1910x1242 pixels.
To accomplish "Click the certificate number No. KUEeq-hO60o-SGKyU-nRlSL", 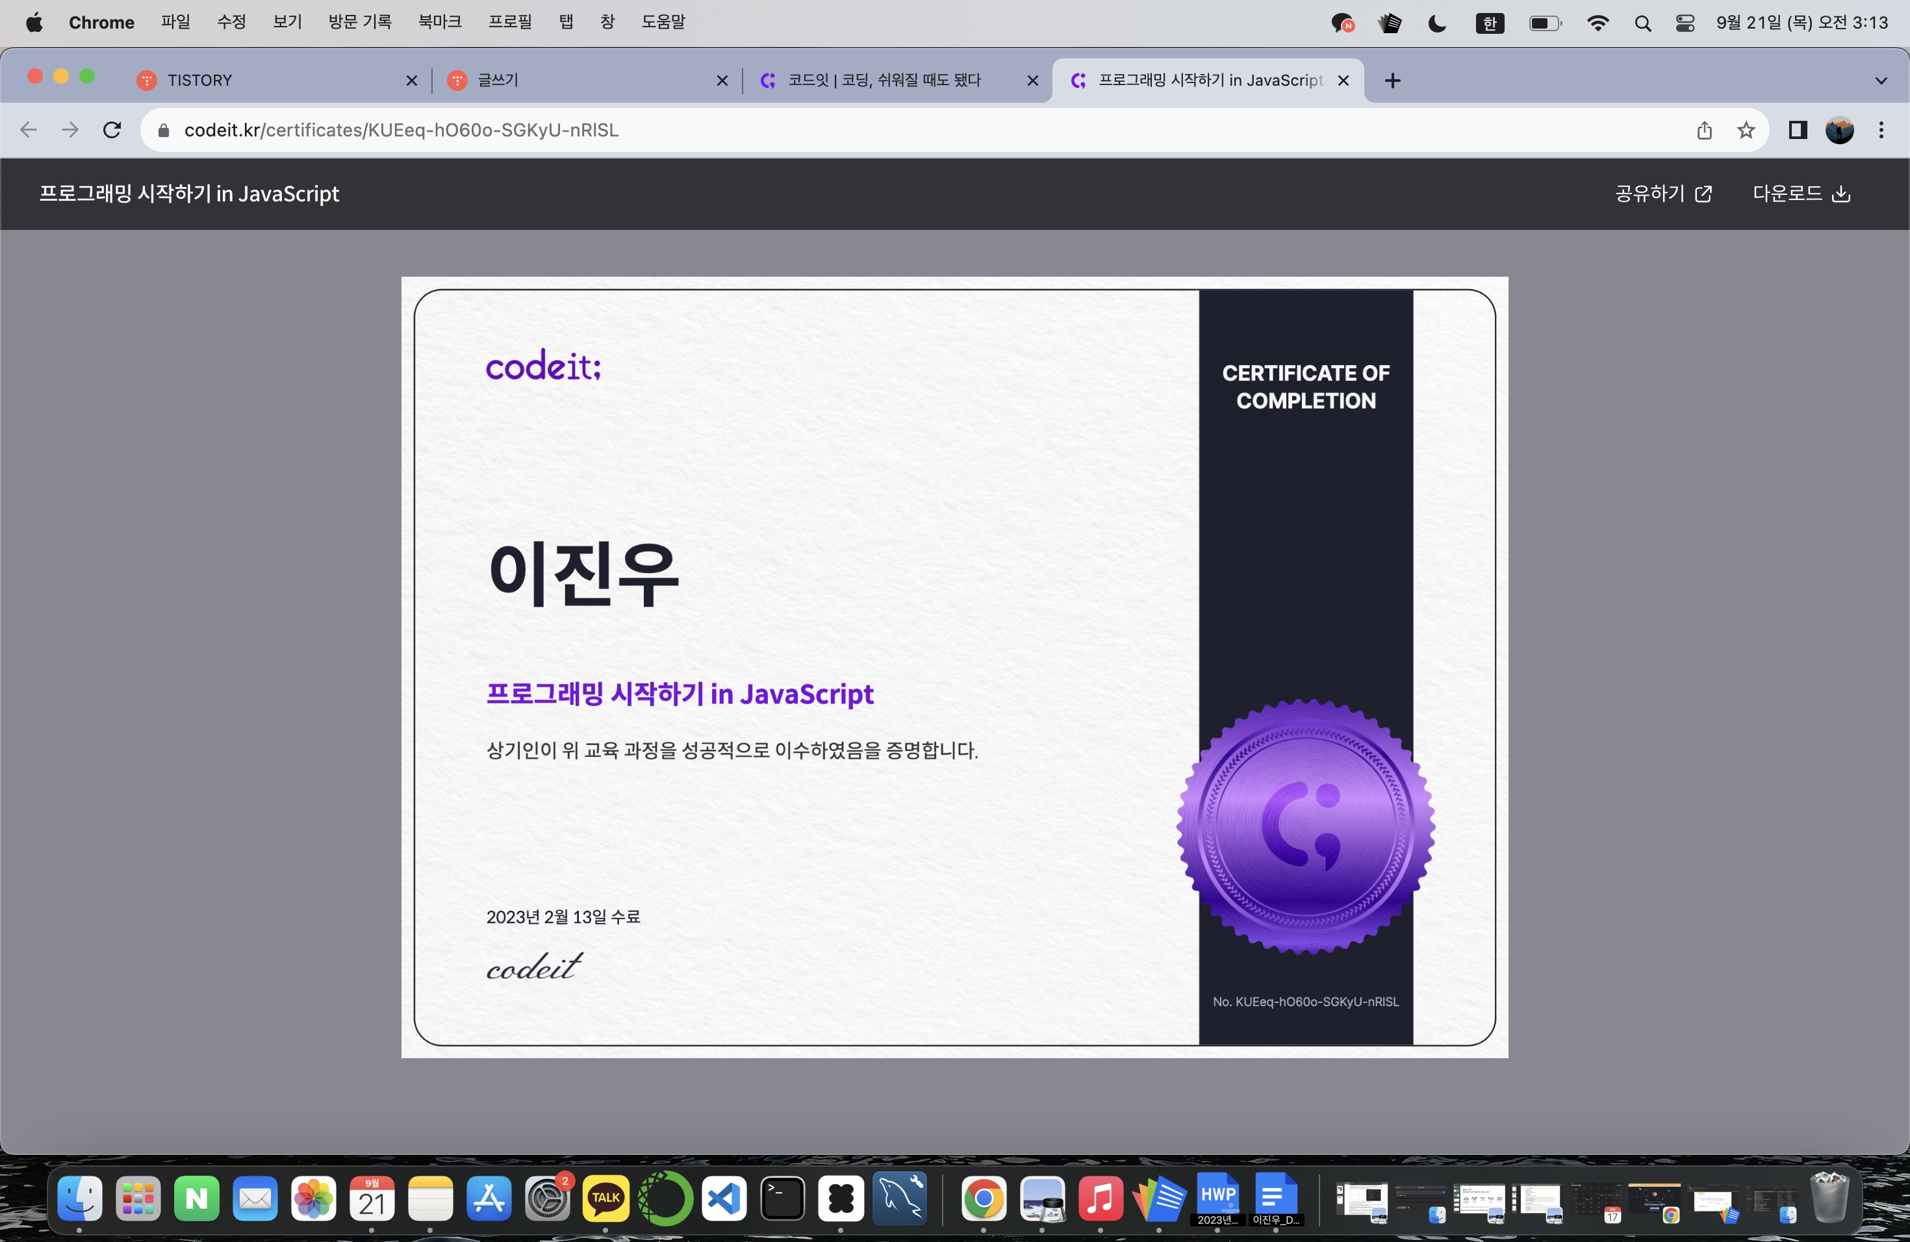I will [x=1306, y=1001].
